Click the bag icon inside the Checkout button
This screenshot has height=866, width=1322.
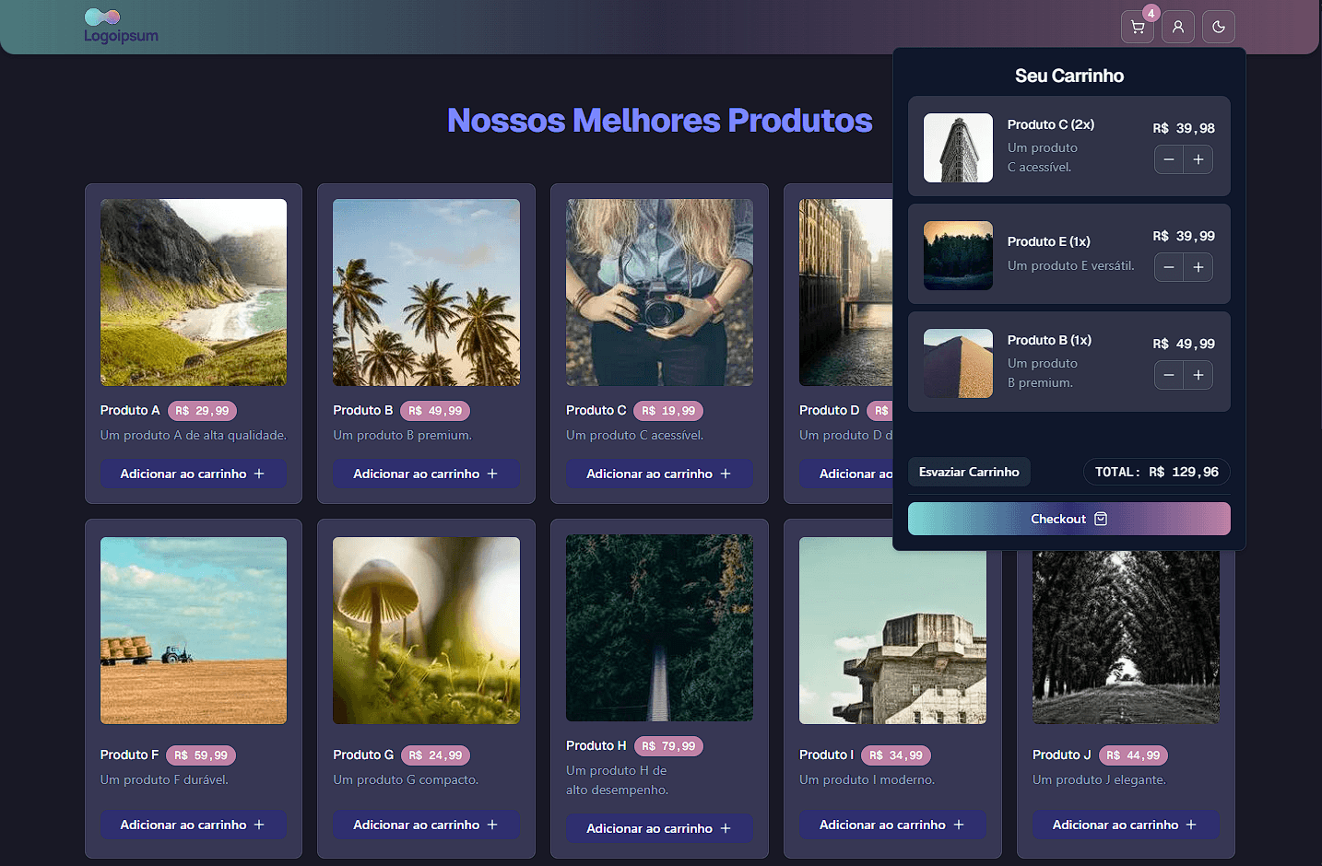pyautogui.click(x=1101, y=519)
